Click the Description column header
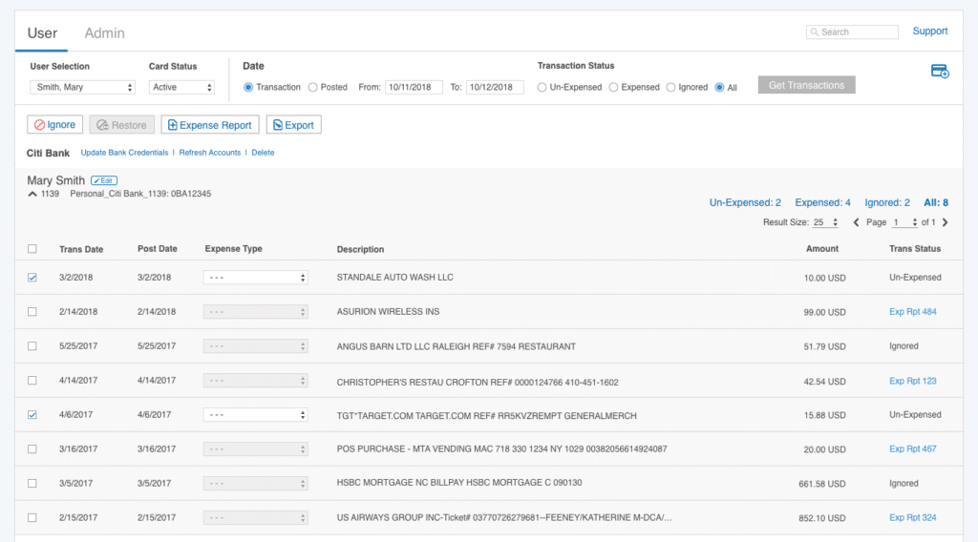The height and width of the screenshot is (542, 978). coord(360,249)
